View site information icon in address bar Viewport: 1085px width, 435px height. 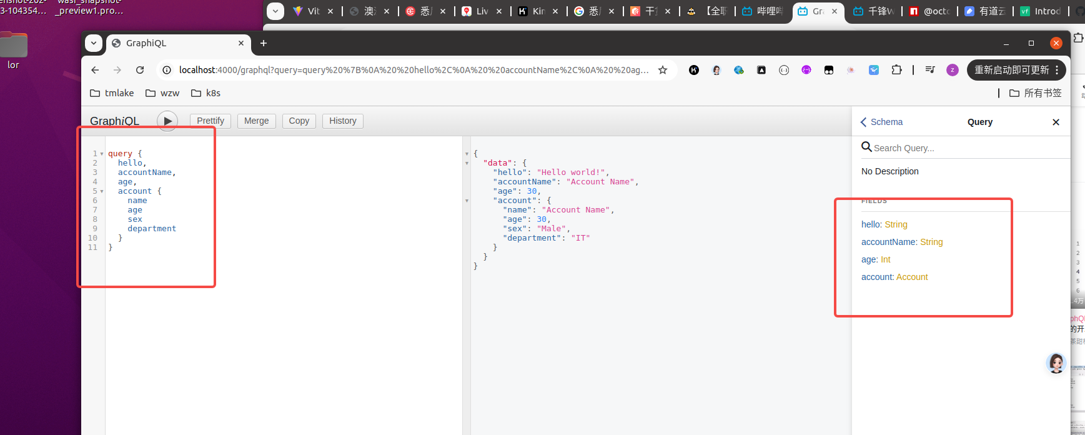pyautogui.click(x=167, y=70)
